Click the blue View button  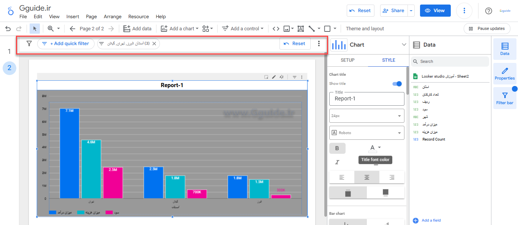pos(435,11)
